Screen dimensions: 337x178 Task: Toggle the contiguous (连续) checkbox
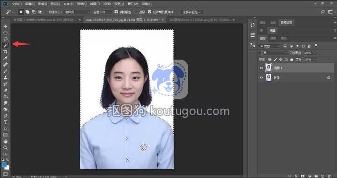coord(136,12)
